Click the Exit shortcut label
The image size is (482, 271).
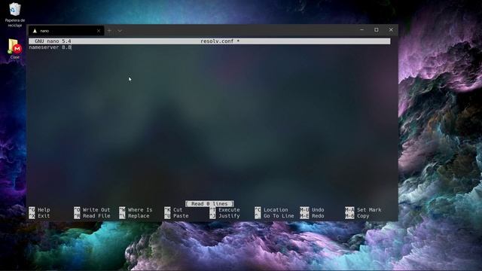coord(44,216)
